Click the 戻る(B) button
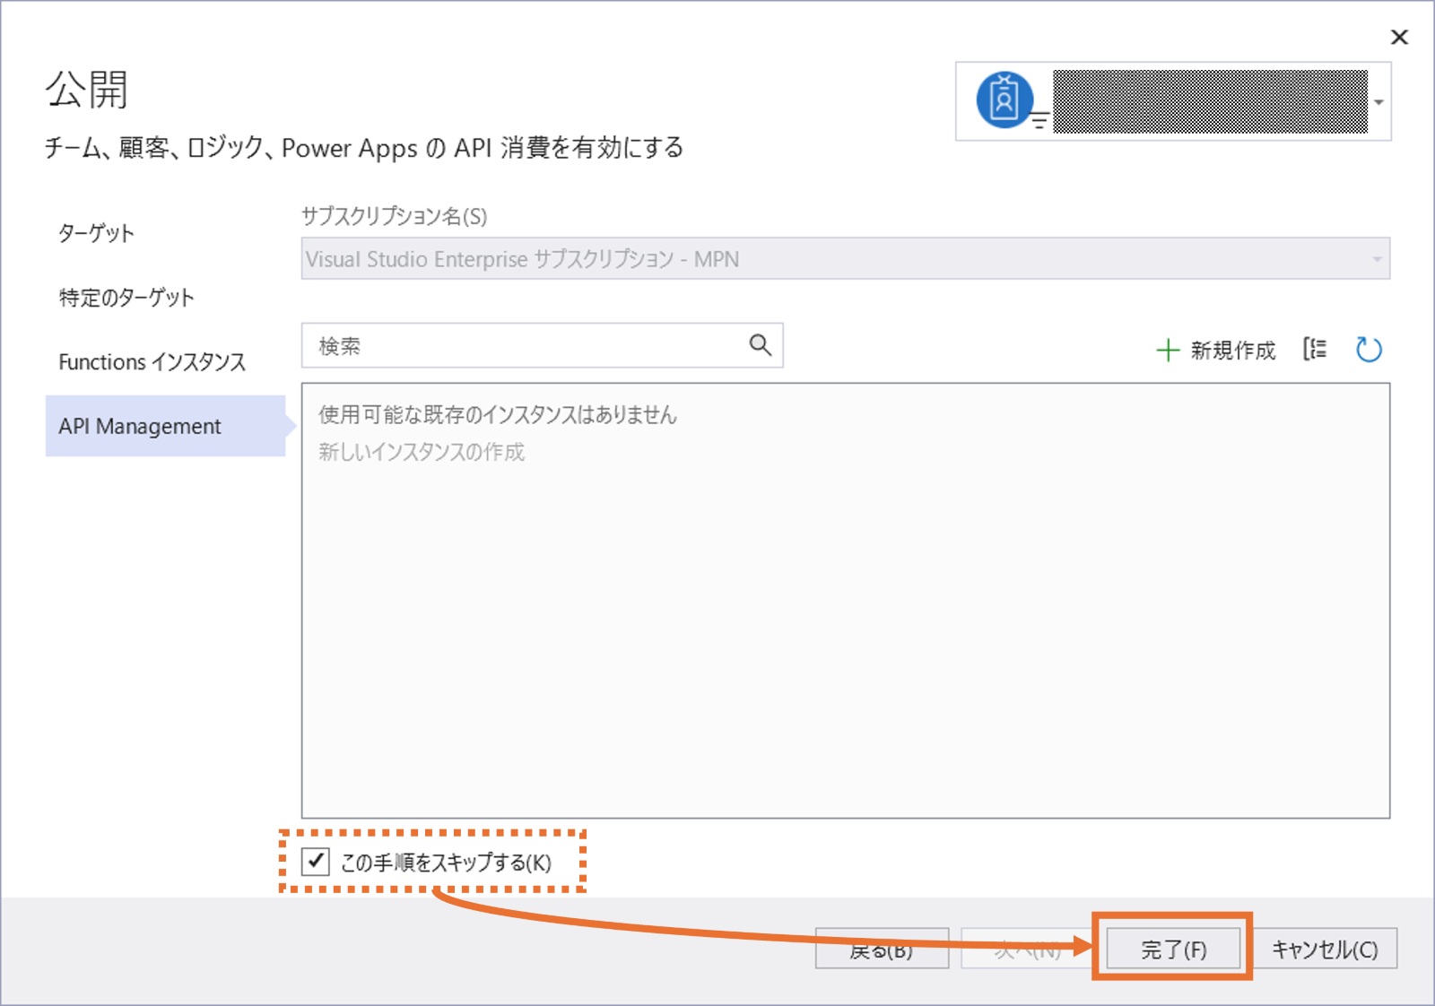The height and width of the screenshot is (1006, 1435). tap(882, 949)
